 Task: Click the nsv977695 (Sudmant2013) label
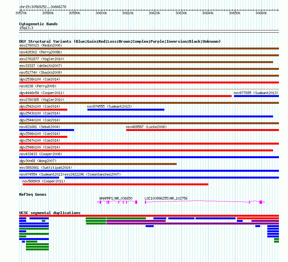[256, 93]
